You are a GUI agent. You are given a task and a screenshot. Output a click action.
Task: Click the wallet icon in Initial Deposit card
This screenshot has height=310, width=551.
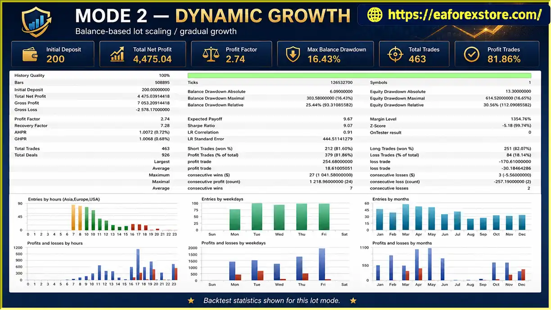[x=30, y=54]
